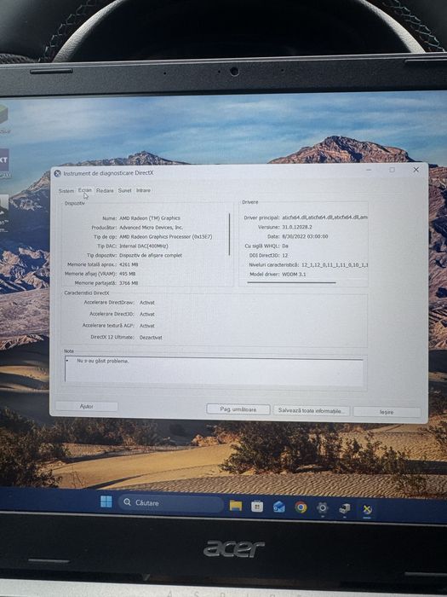Click the driver date '8/30/2022 03:00:00'

[305, 236]
